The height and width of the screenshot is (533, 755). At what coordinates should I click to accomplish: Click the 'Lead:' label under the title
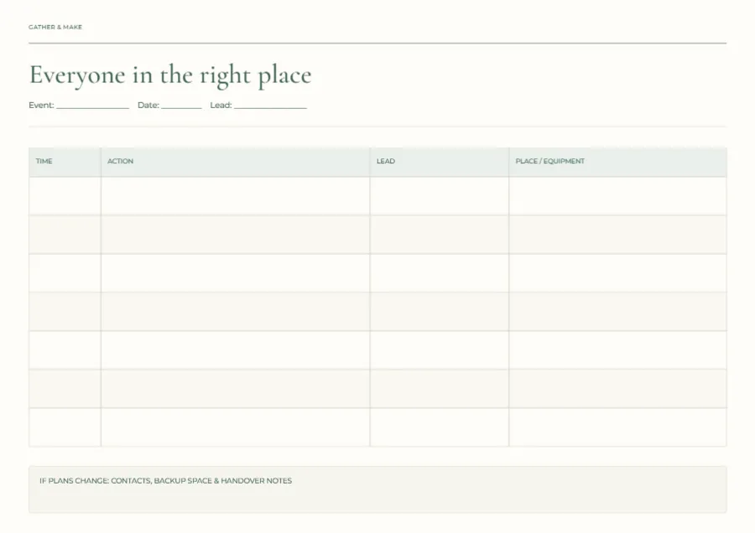coord(221,106)
